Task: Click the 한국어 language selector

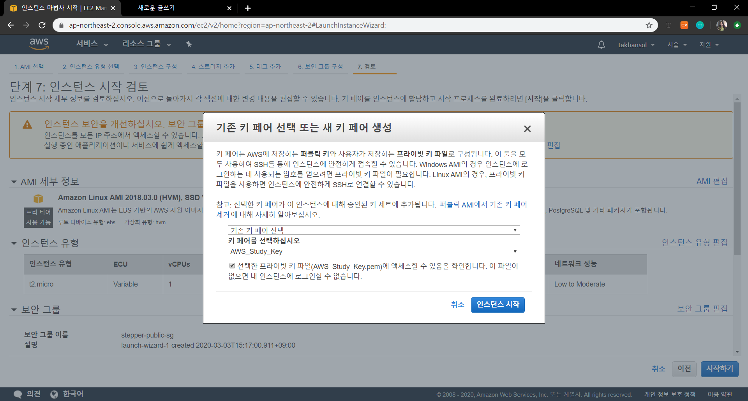Action: point(73,394)
